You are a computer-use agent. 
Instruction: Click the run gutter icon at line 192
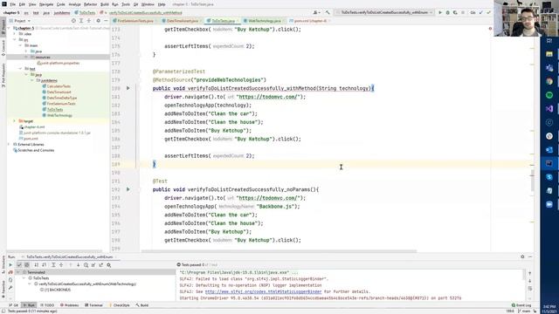click(x=128, y=189)
